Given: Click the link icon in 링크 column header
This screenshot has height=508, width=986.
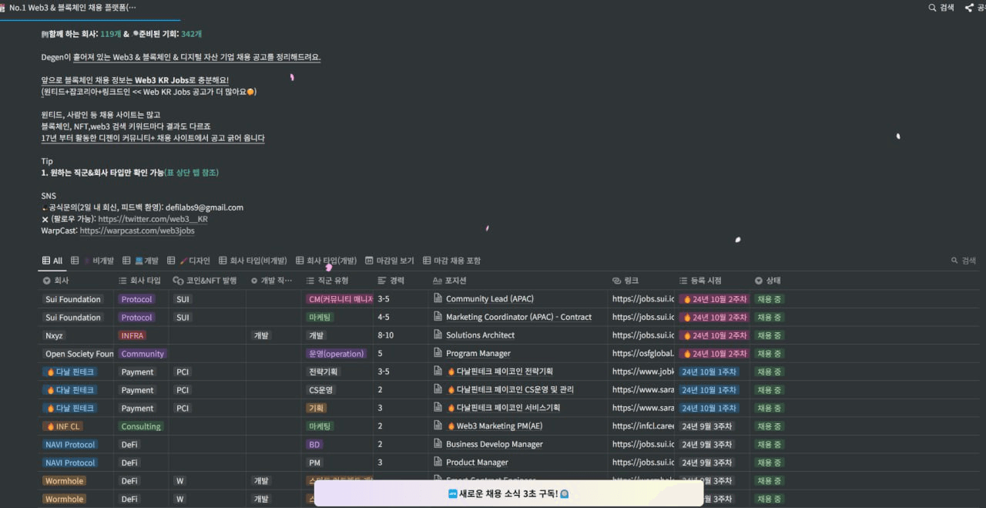Looking at the screenshot, I should 616,281.
